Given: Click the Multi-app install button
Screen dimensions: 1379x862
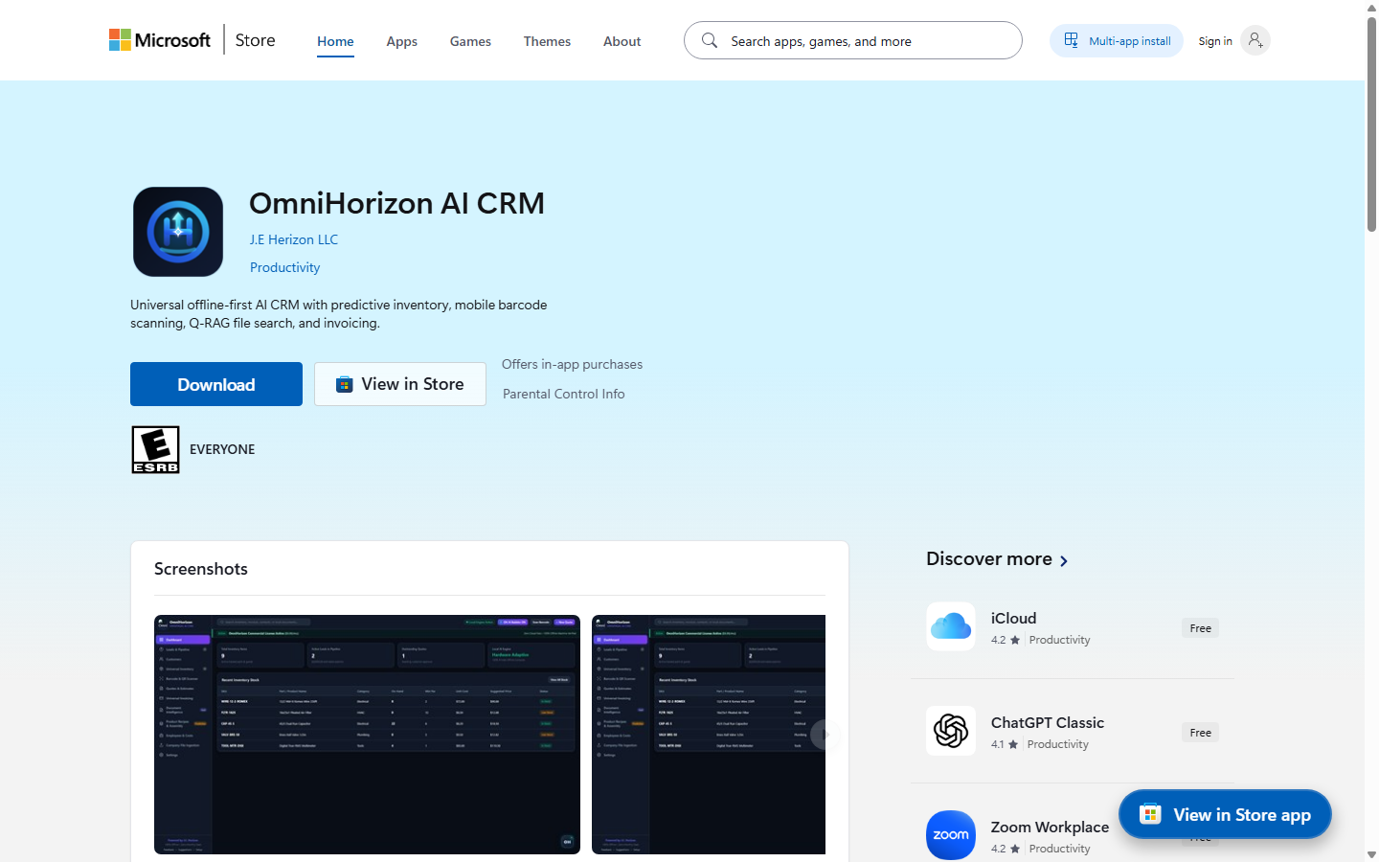Looking at the screenshot, I should click(x=1117, y=40).
